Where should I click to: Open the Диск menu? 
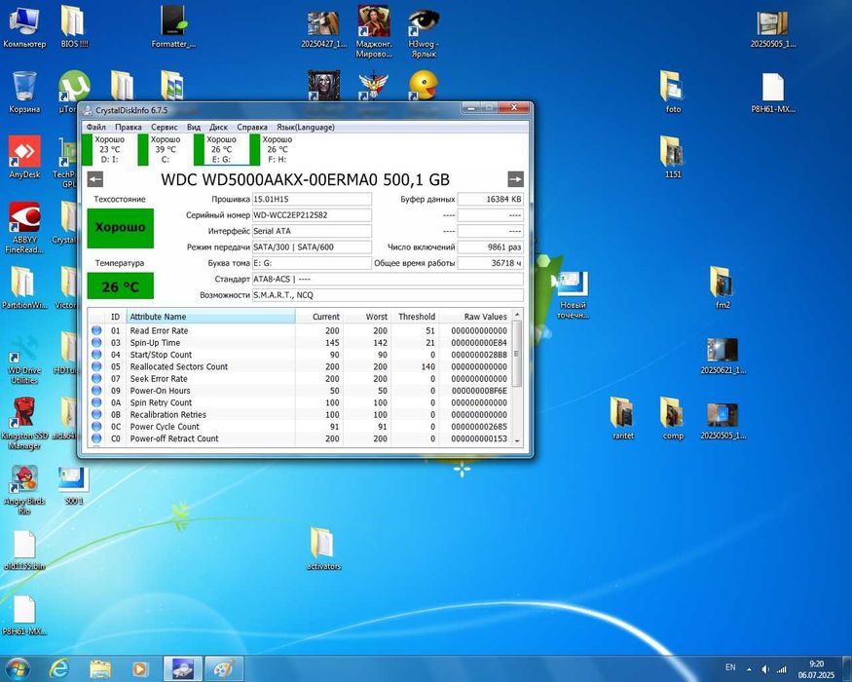[218, 127]
